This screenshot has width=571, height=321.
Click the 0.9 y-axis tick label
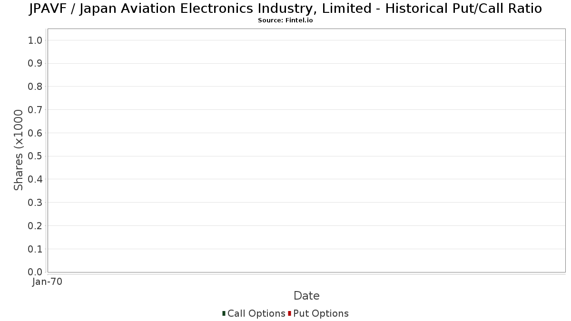pyautogui.click(x=36, y=63)
